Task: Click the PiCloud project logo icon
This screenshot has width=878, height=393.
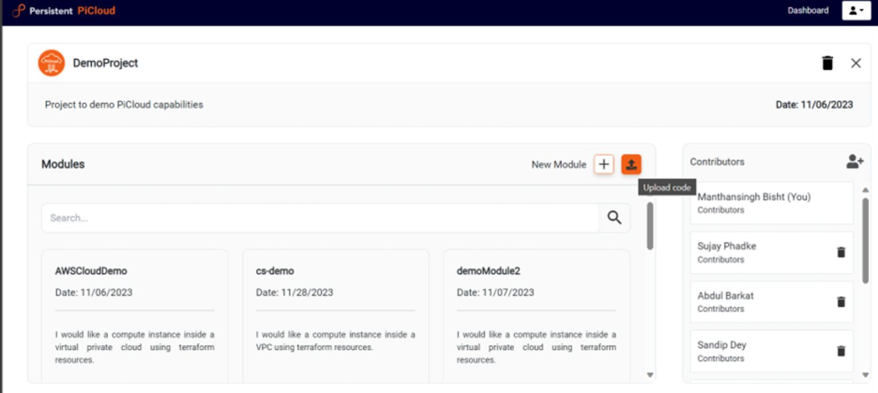Action: (51, 63)
